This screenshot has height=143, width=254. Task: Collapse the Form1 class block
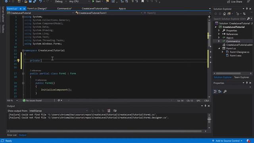[23, 73]
